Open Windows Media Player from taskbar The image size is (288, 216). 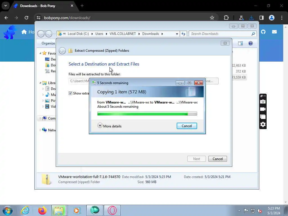tap(76, 210)
